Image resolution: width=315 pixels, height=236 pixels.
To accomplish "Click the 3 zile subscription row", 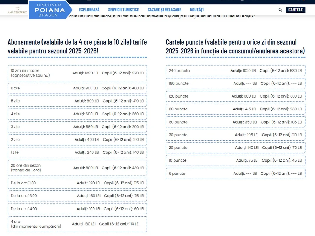I will (77, 127).
